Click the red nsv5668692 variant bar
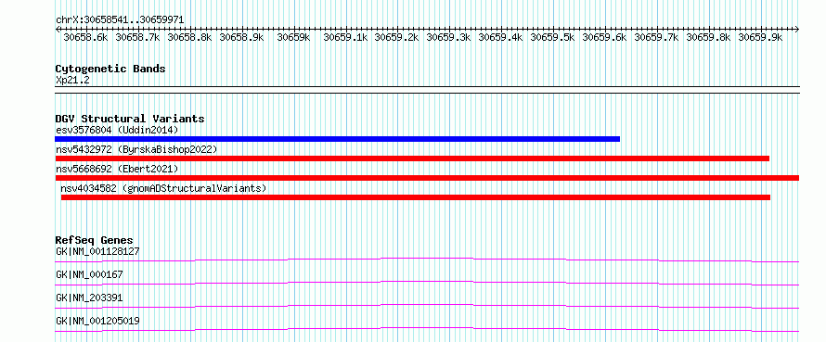Image resolution: width=826 pixels, height=342 pixels. pos(427,178)
